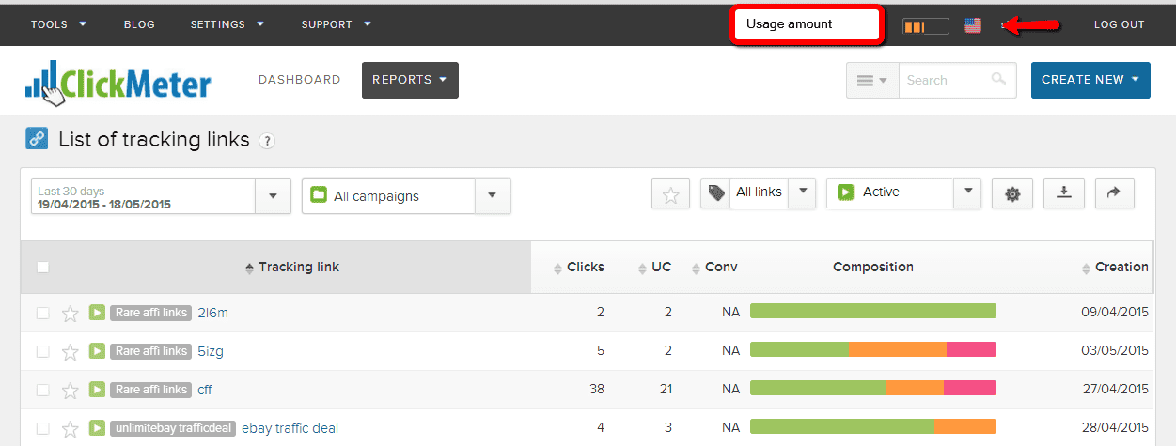Viewport: 1176px width, 446px height.
Task: Select the ebay traffic deal row checkbox
Action: coord(42,428)
